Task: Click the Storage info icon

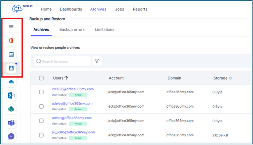Action: tap(230, 78)
